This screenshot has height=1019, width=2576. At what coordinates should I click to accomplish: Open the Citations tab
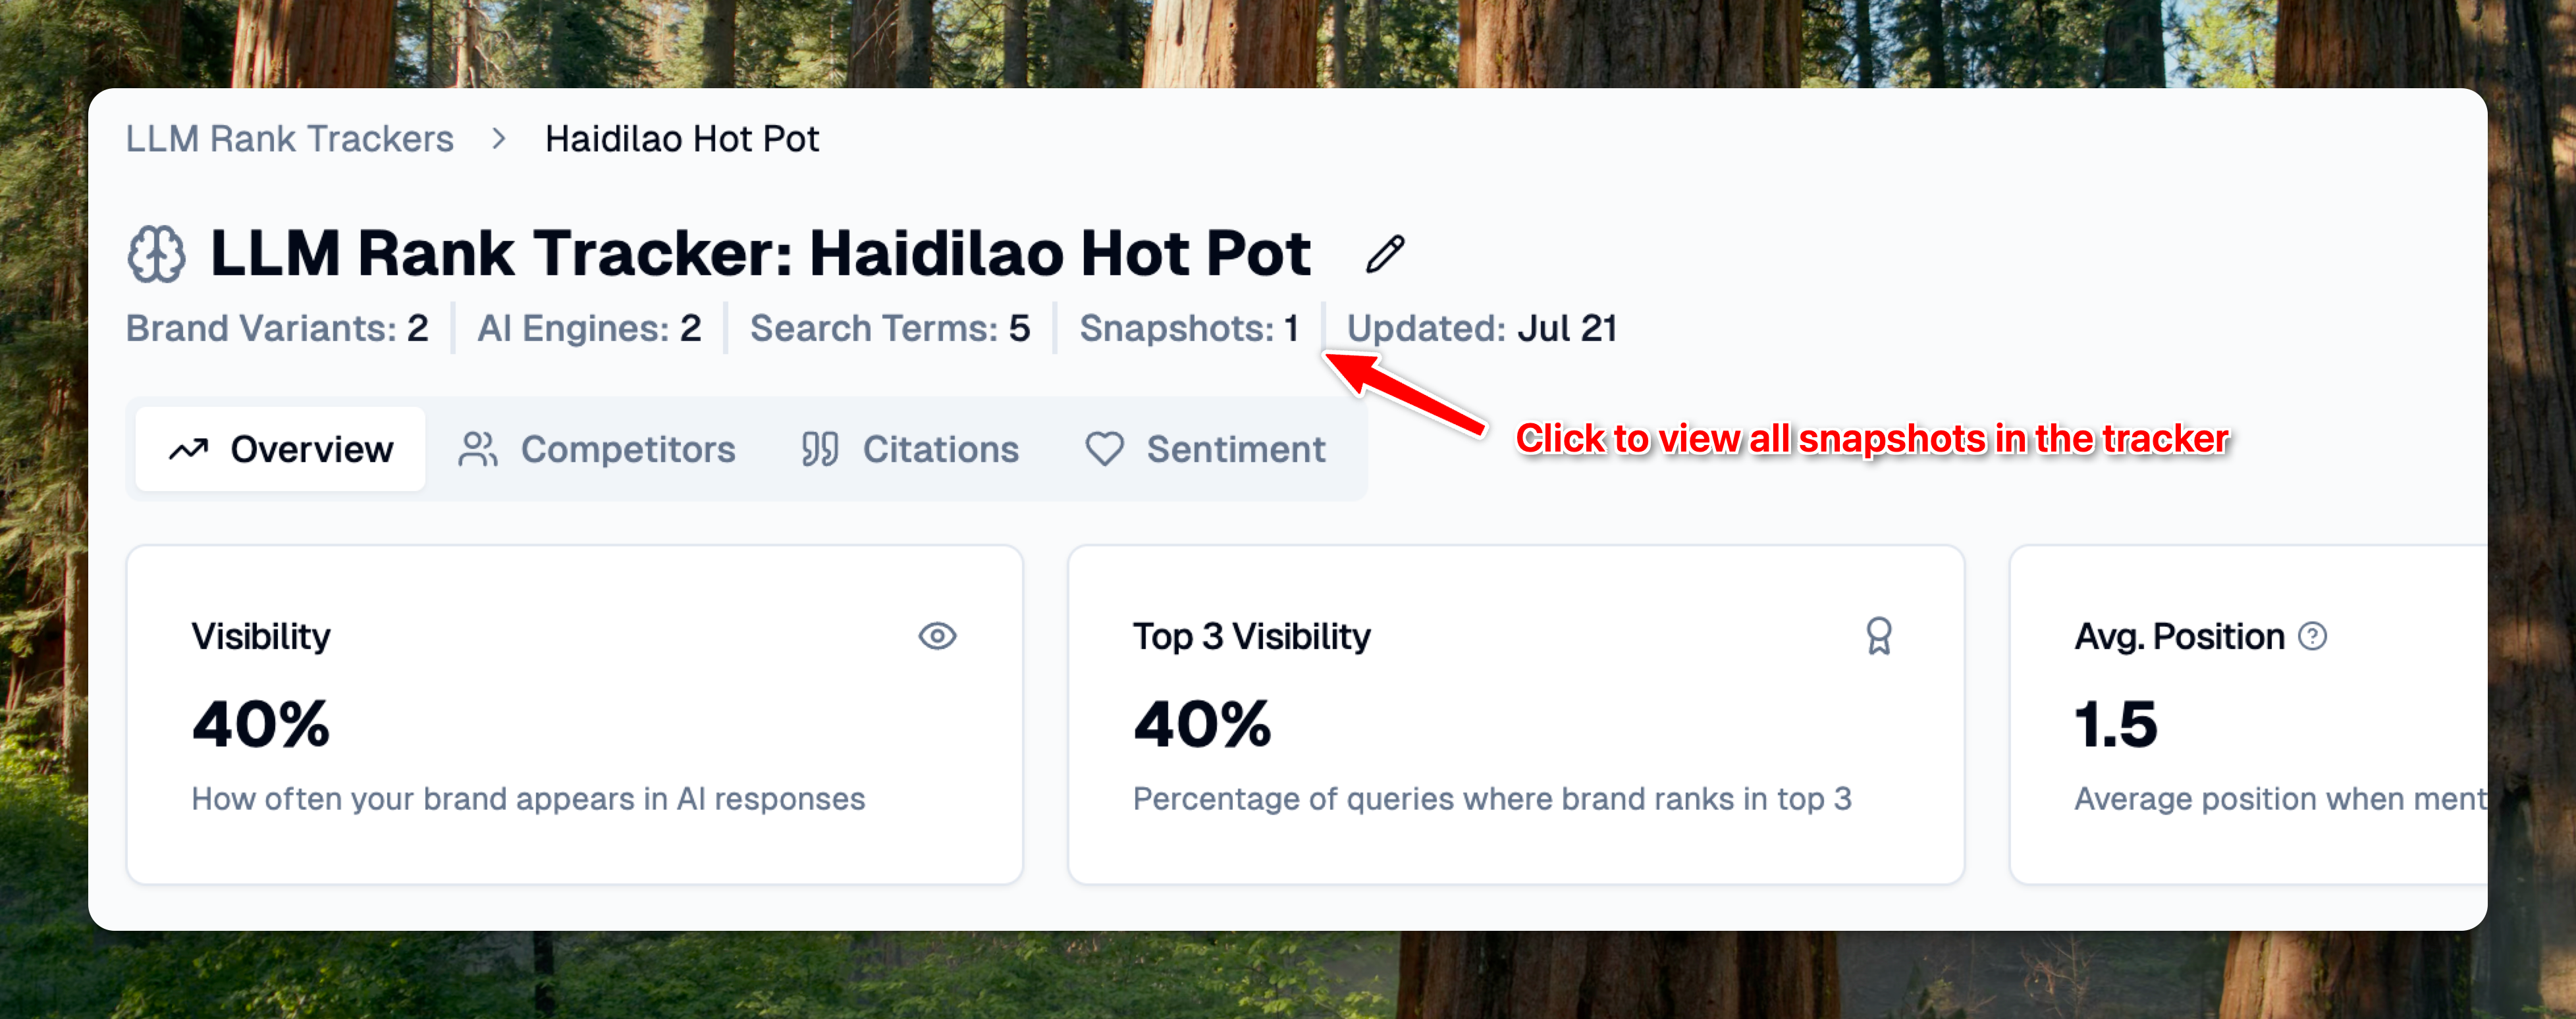910,450
